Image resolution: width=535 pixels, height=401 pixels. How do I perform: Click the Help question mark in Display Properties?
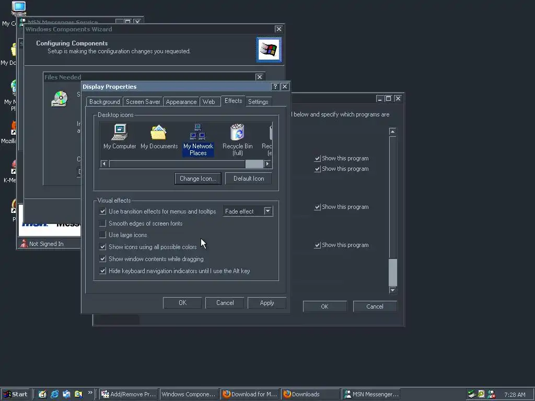[275, 87]
